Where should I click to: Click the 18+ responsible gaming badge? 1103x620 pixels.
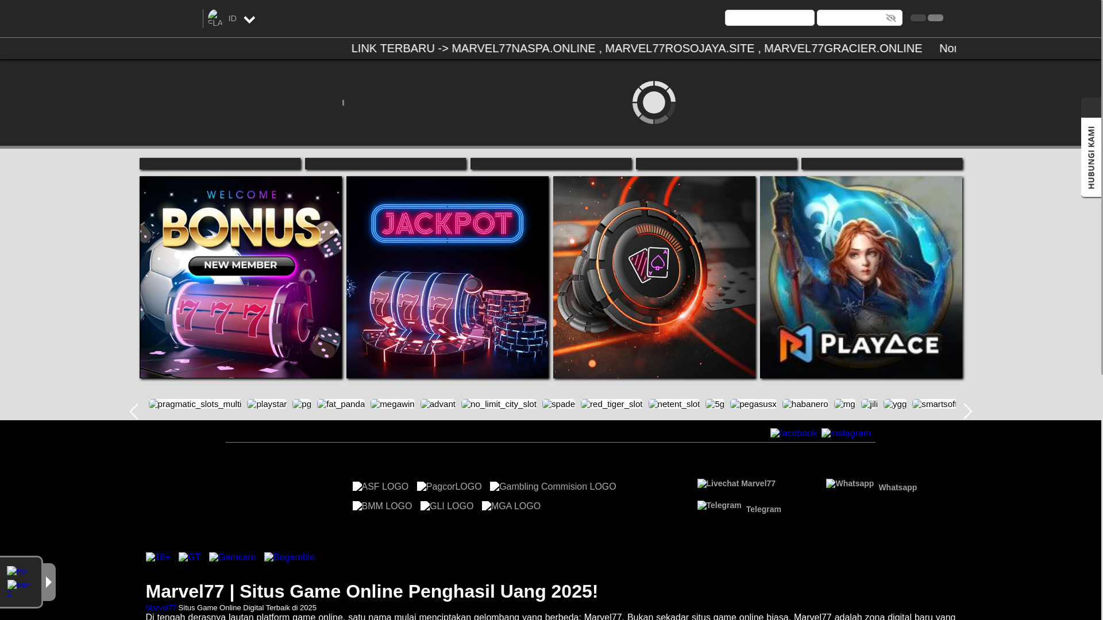click(158, 557)
